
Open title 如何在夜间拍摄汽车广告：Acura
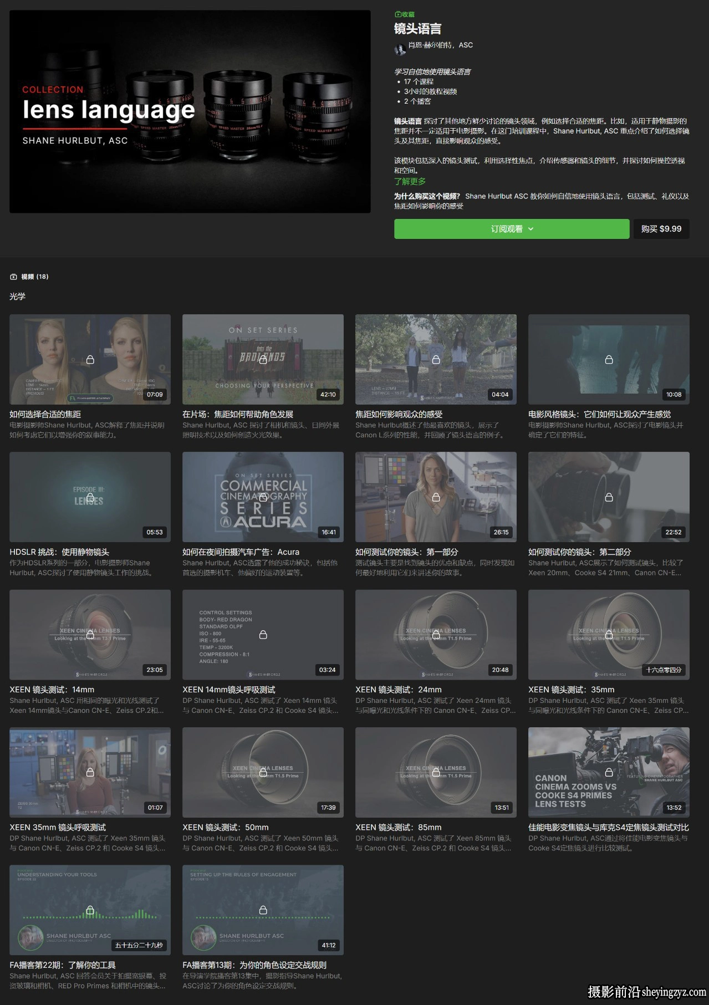pos(241,552)
